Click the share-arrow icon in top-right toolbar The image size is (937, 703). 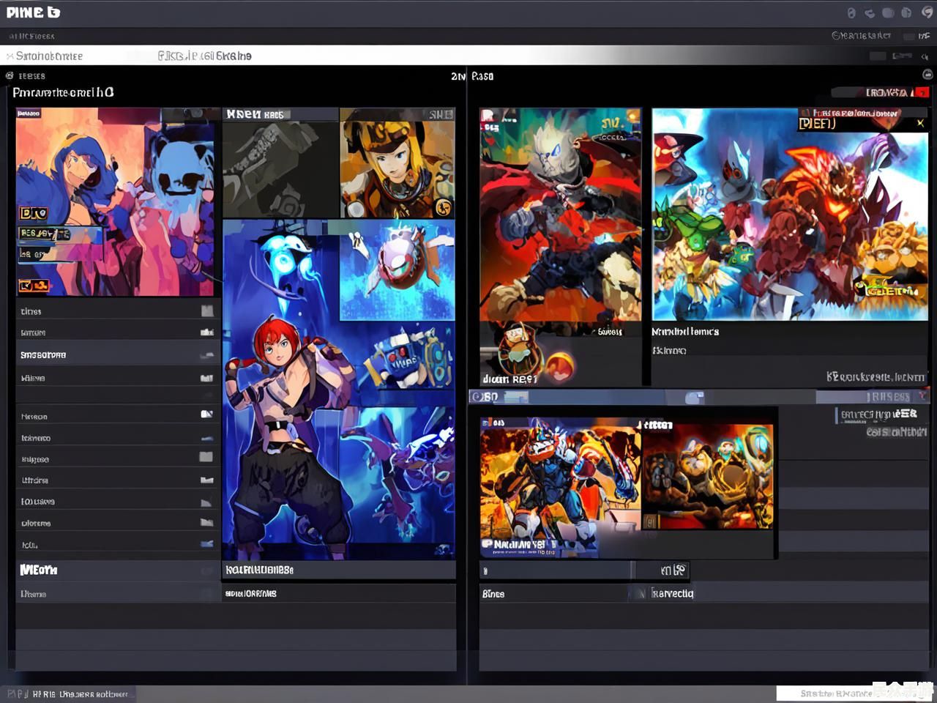tap(870, 12)
